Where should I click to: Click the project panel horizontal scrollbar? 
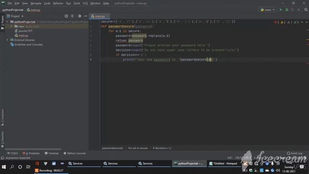click(33, 149)
